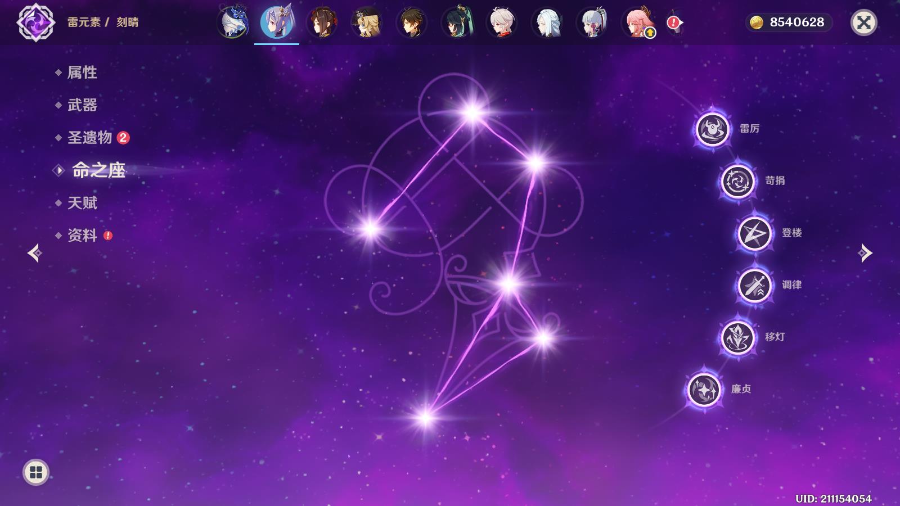Go to previous character with left arrow
The height and width of the screenshot is (506, 900).
pyautogui.click(x=34, y=253)
